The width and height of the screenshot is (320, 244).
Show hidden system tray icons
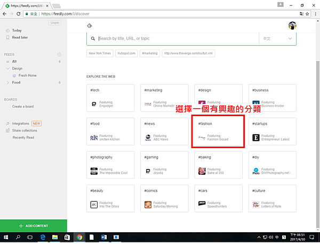[x=259, y=237]
